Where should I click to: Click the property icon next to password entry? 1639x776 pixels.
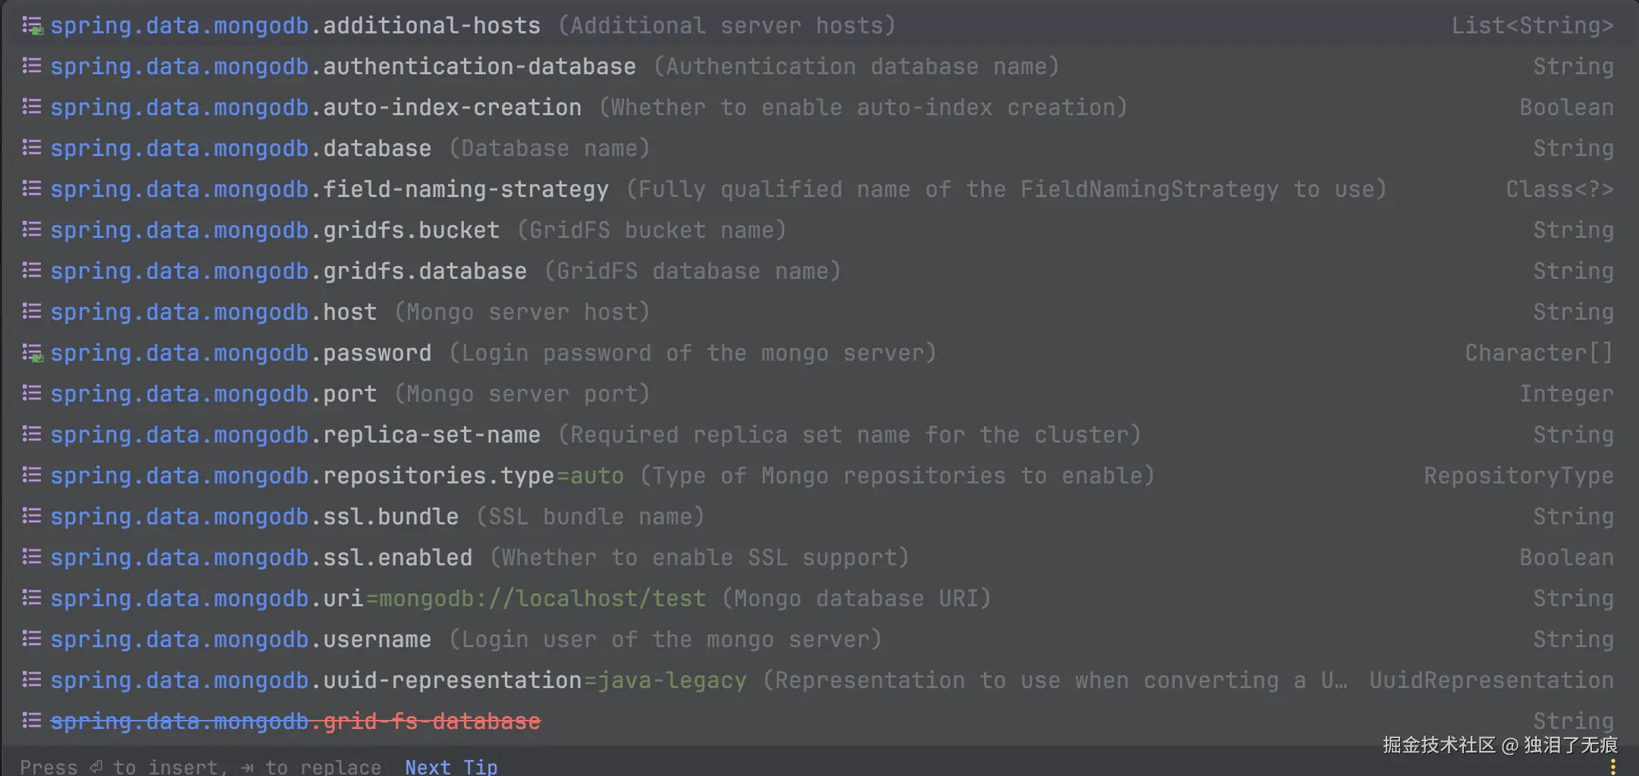pos(32,353)
